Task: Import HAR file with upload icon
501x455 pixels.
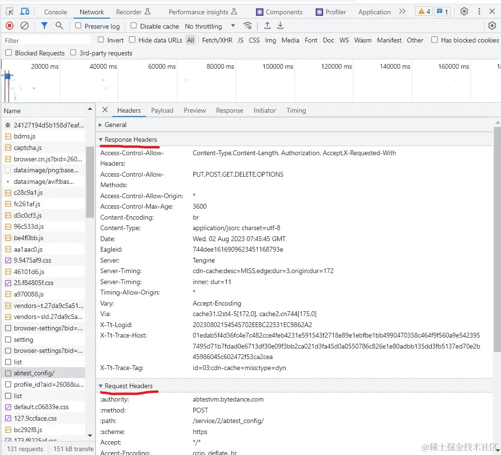Action: pyautogui.click(x=267, y=26)
